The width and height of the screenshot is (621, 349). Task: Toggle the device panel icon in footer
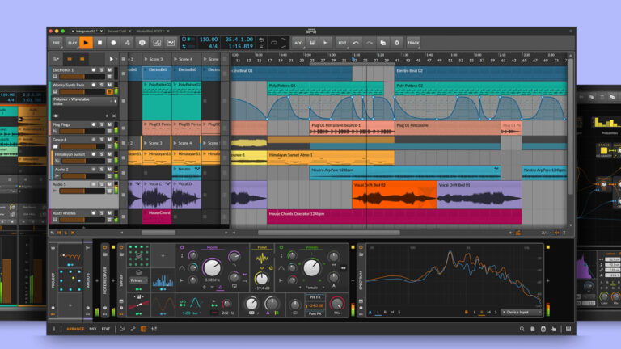pos(143,329)
